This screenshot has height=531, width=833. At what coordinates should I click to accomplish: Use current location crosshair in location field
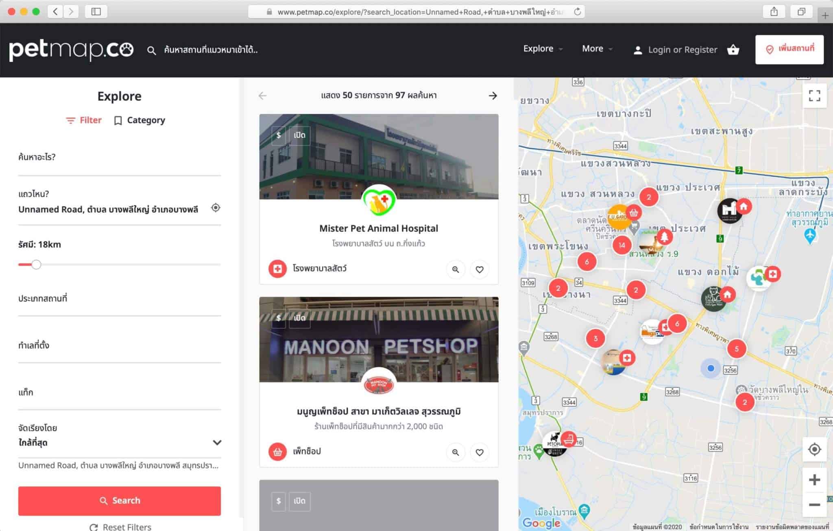point(216,208)
